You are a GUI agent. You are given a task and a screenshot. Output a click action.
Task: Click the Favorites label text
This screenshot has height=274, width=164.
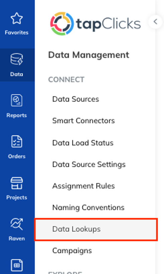(17, 33)
